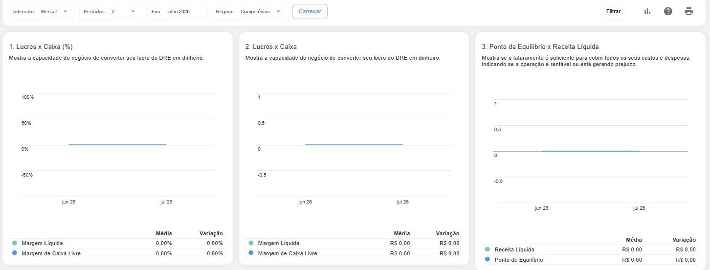Screen dimensions: 710x270
Task: Click the Carregar button
Action: click(310, 11)
